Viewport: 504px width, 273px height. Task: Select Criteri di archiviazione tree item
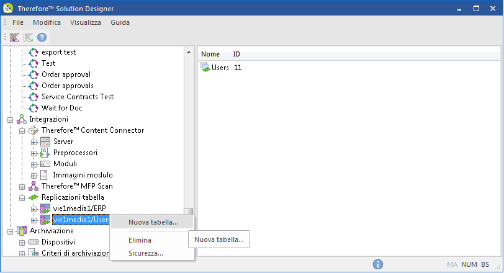pos(76,253)
